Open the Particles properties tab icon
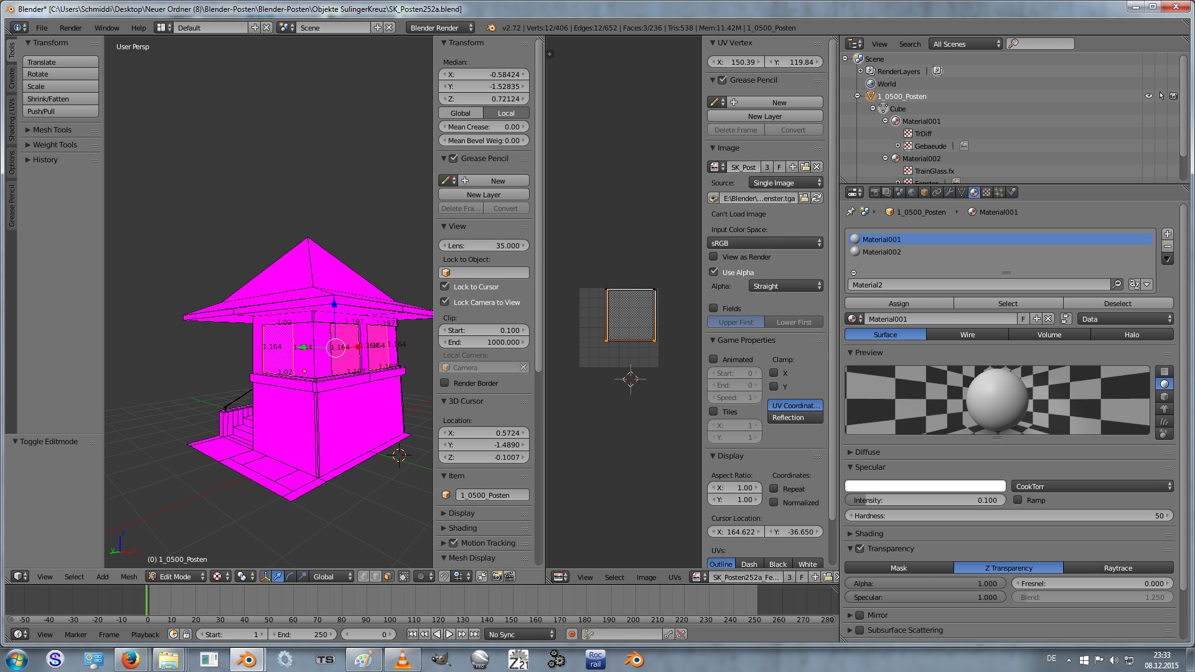1195x672 pixels. tap(999, 192)
